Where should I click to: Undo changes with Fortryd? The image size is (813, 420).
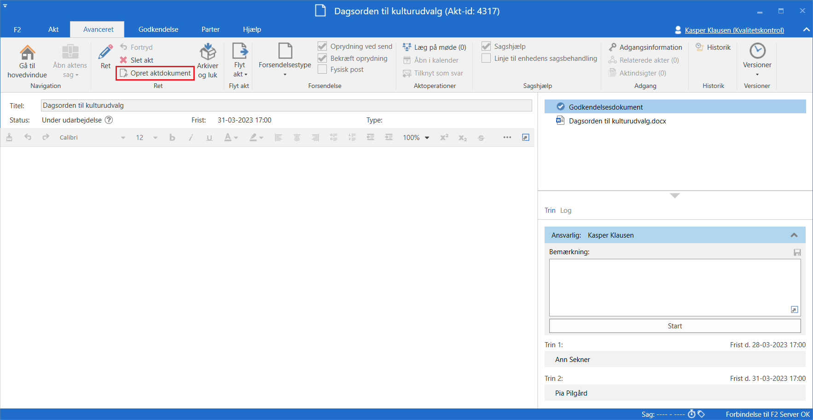136,47
